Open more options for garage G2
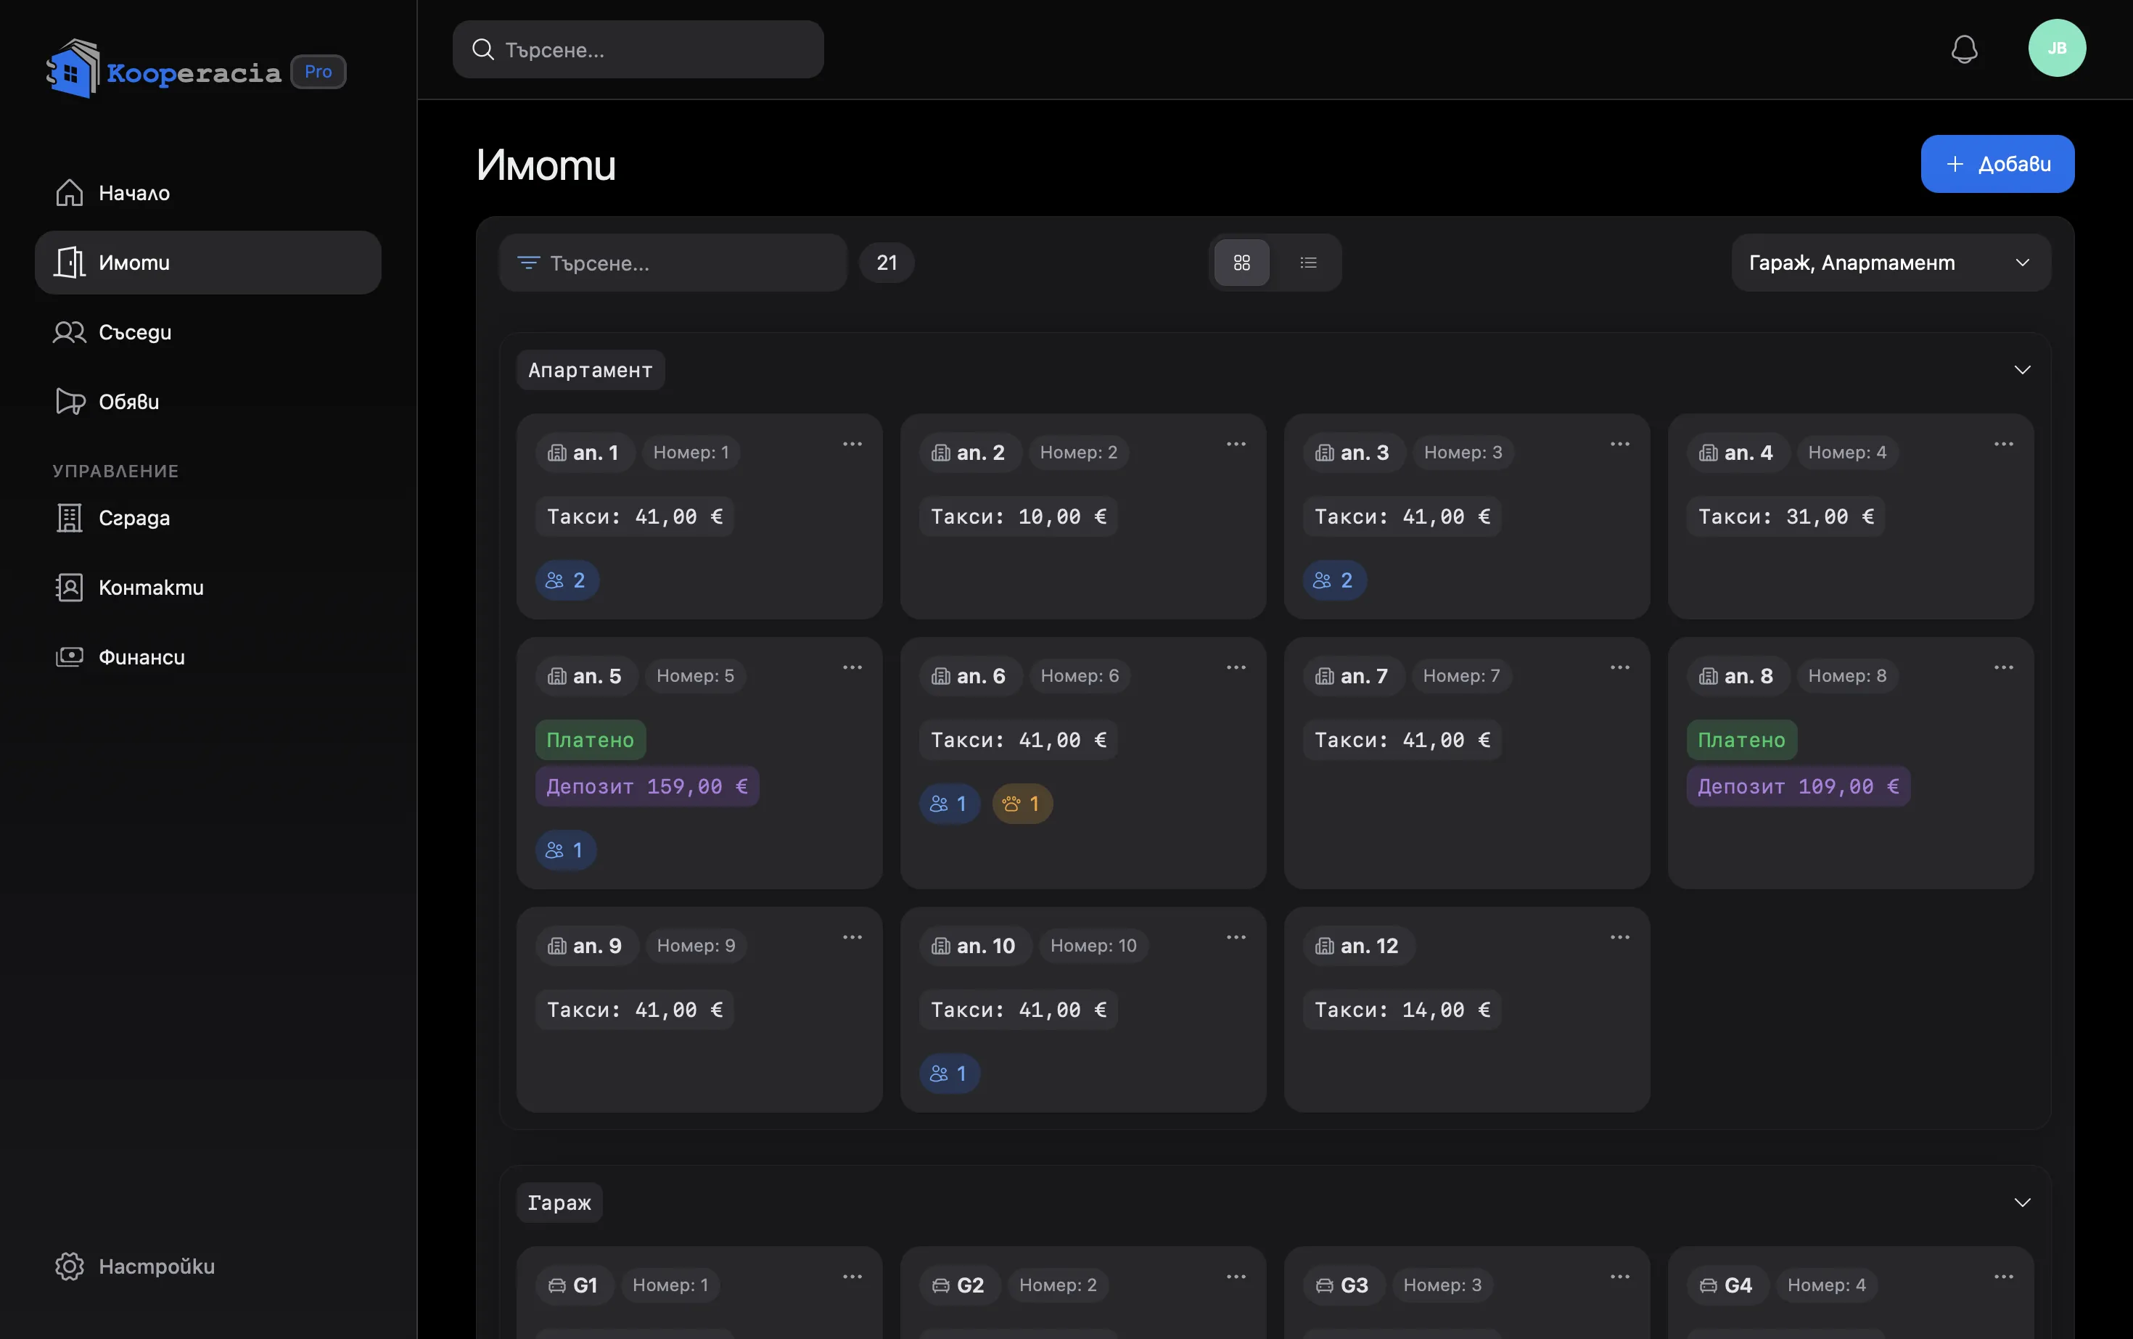2133x1339 pixels. 1236,1276
